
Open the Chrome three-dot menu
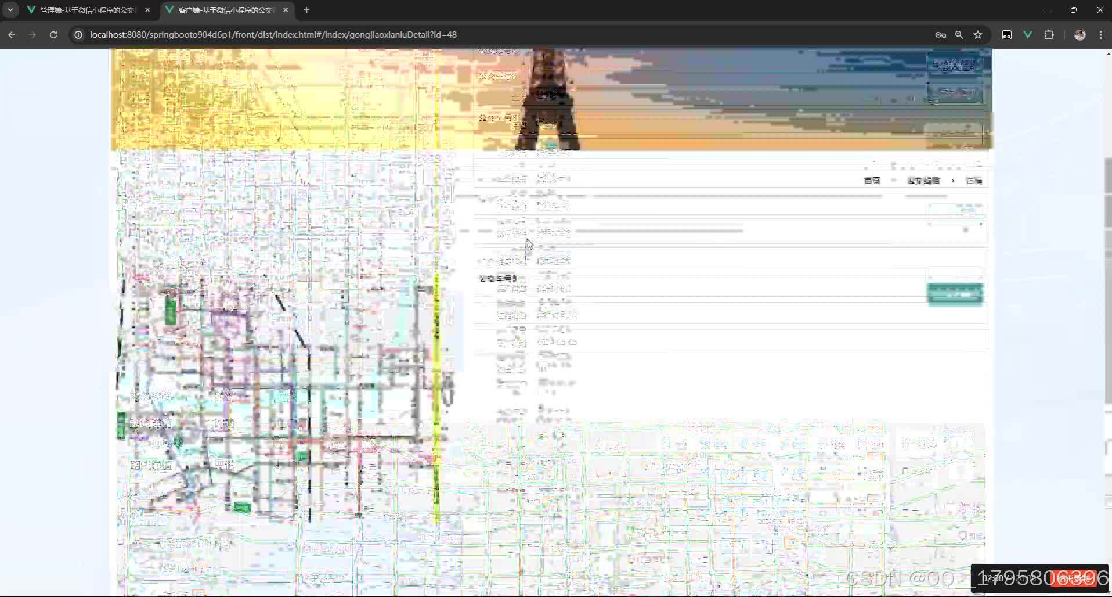point(1101,35)
